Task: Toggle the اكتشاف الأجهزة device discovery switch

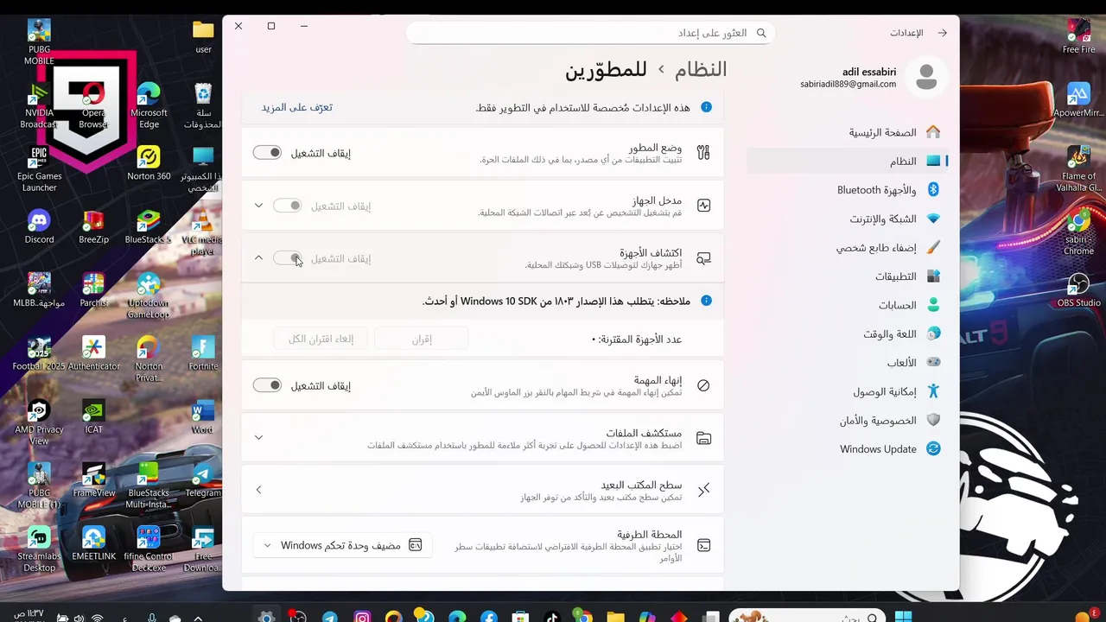Action: (x=288, y=258)
